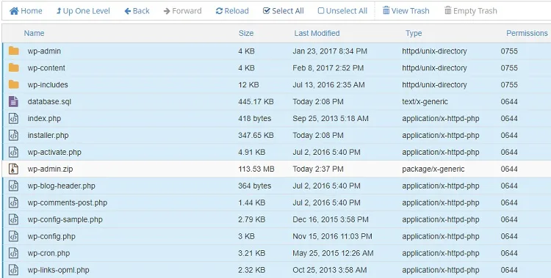Click the Empty Trash button
551x278 pixels.
coord(470,11)
